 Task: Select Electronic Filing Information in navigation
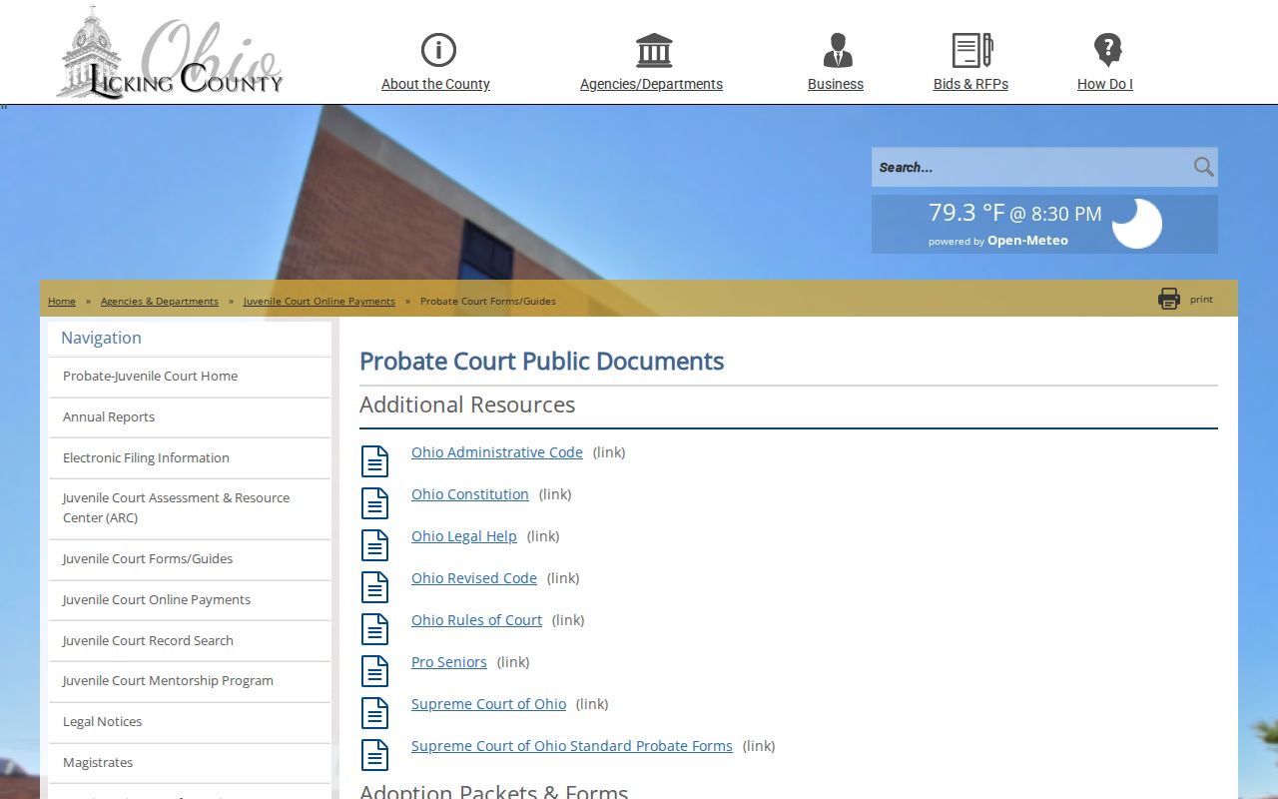pos(190,458)
